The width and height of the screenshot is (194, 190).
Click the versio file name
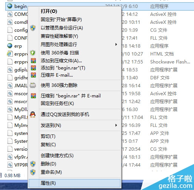(x=21, y=149)
